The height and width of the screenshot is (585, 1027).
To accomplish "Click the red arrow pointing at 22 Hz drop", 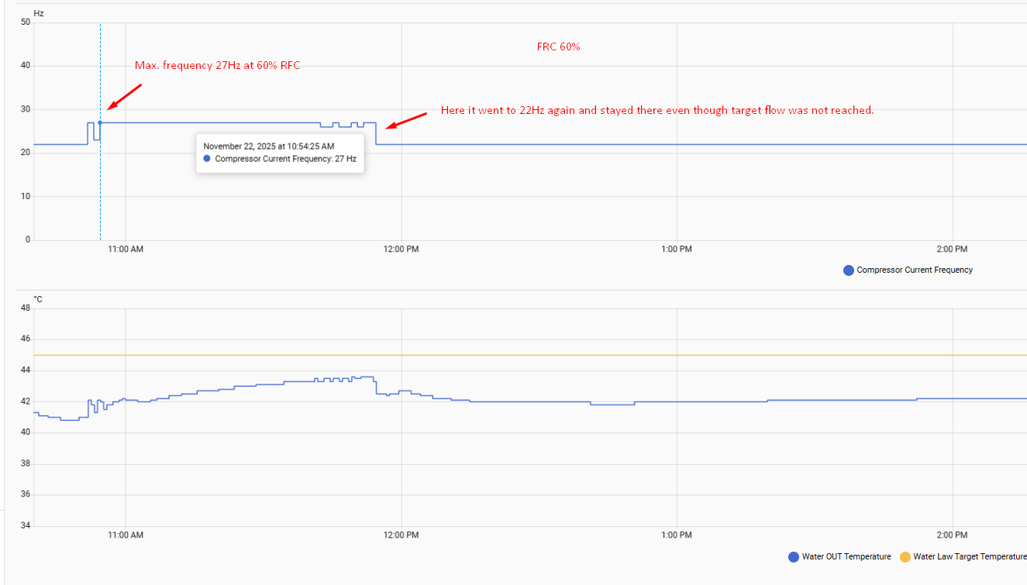I will (406, 121).
